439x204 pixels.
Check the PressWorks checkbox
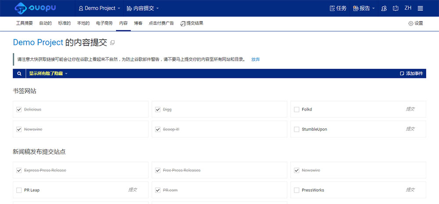click(297, 190)
